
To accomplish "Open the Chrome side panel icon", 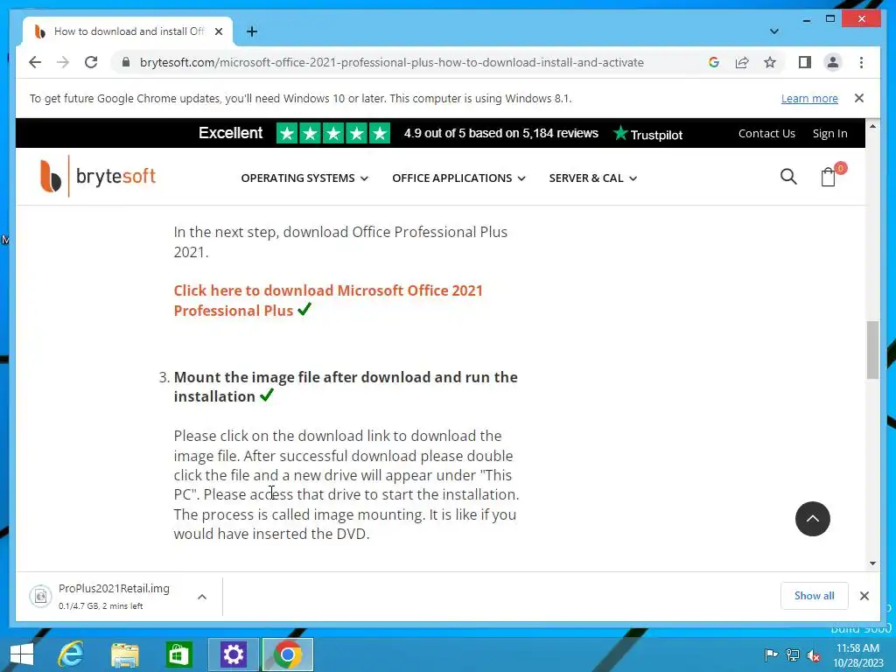I will pyautogui.click(x=805, y=62).
